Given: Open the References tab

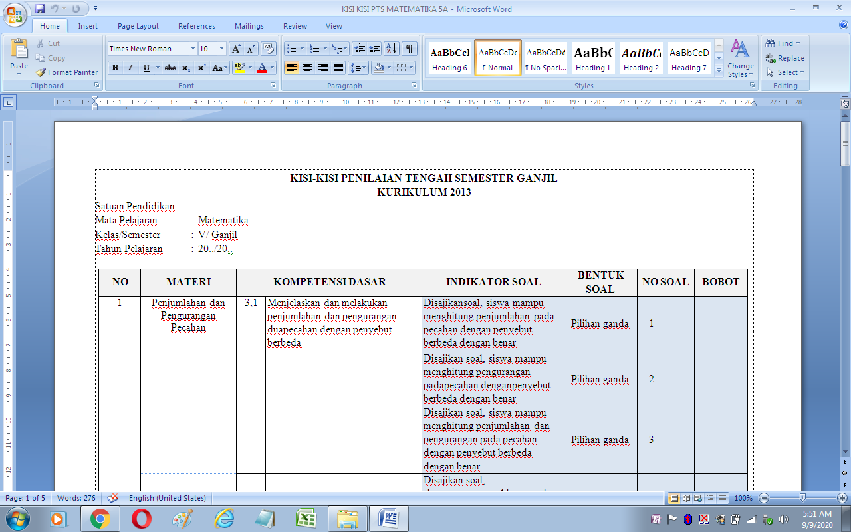Looking at the screenshot, I should click(x=197, y=26).
